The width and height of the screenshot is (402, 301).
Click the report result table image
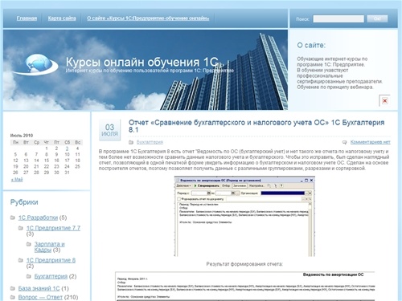point(245,287)
